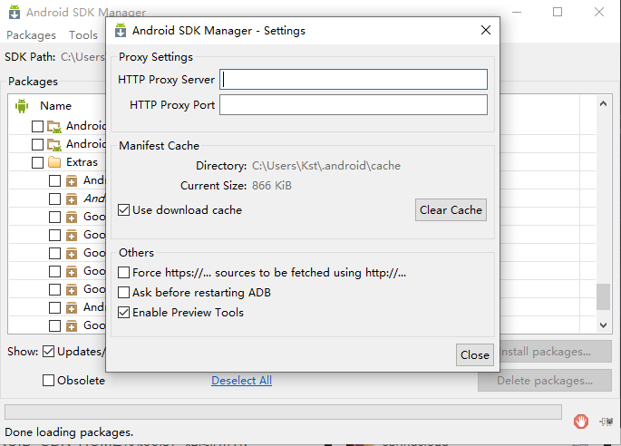Image resolution: width=621 pixels, height=446 pixels.
Task: Enable Ask before restarting ADB
Action: 123,292
